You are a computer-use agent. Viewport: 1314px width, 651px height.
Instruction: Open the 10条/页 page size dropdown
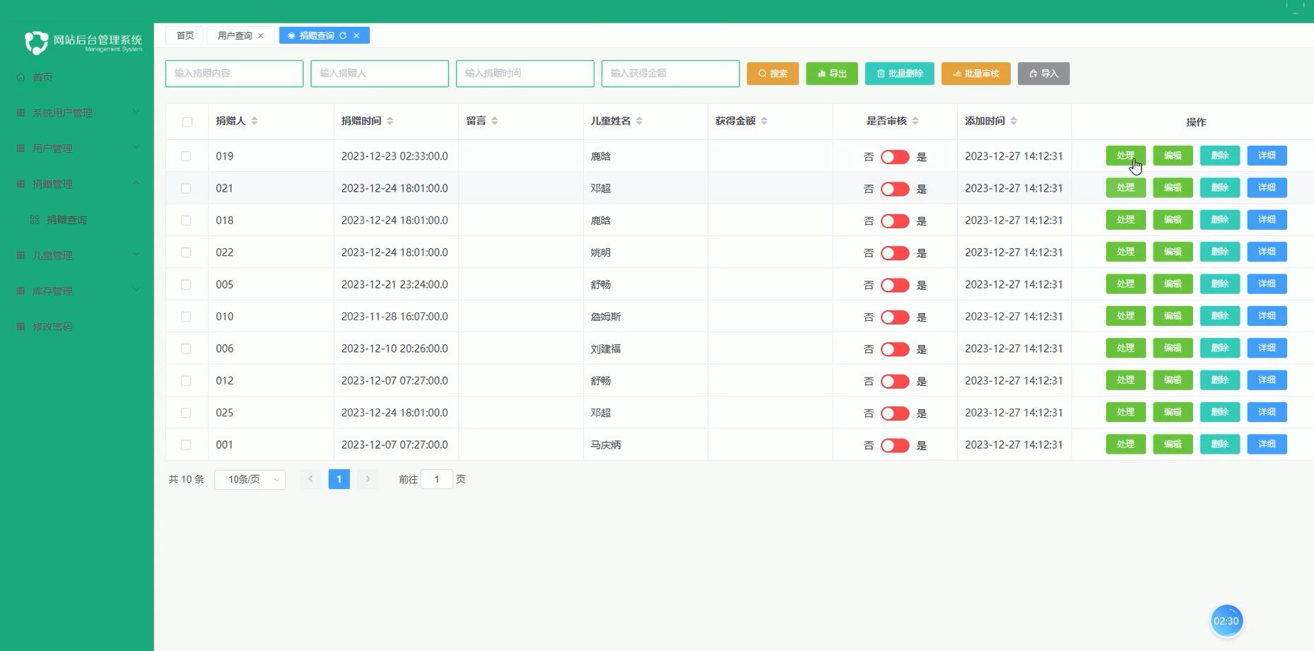(249, 479)
